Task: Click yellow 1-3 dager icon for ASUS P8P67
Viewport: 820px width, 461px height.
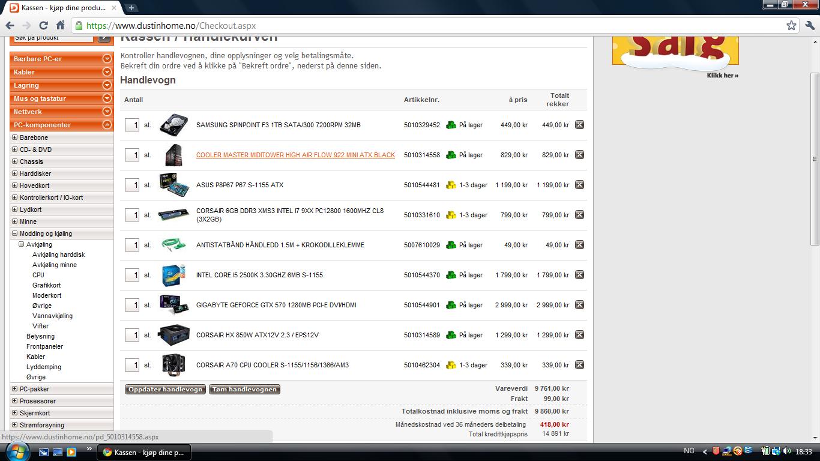Action: (x=451, y=185)
